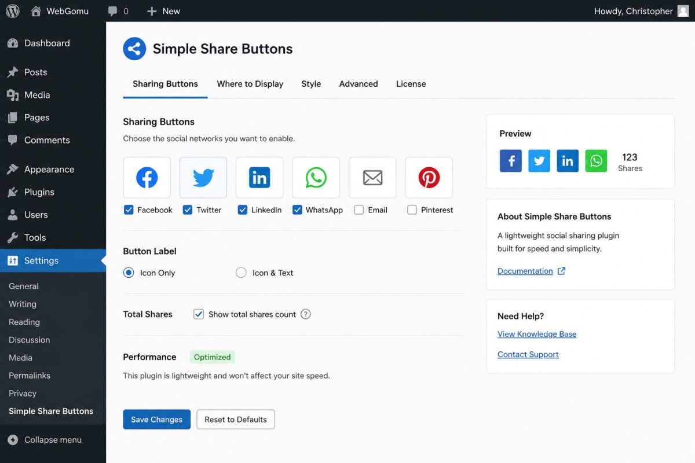Uncheck the Facebook checkbox
The width and height of the screenshot is (695, 463).
tap(129, 210)
